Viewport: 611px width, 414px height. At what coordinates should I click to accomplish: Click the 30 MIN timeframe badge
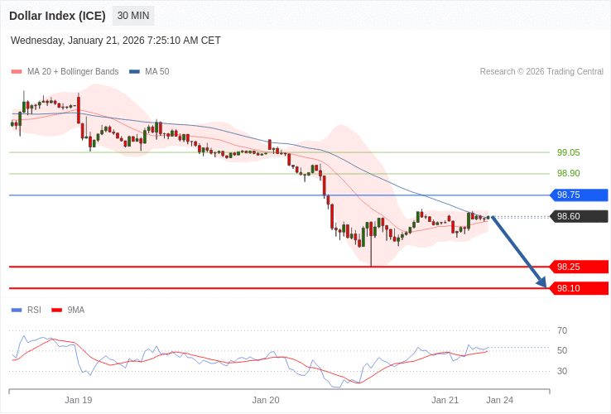[133, 16]
